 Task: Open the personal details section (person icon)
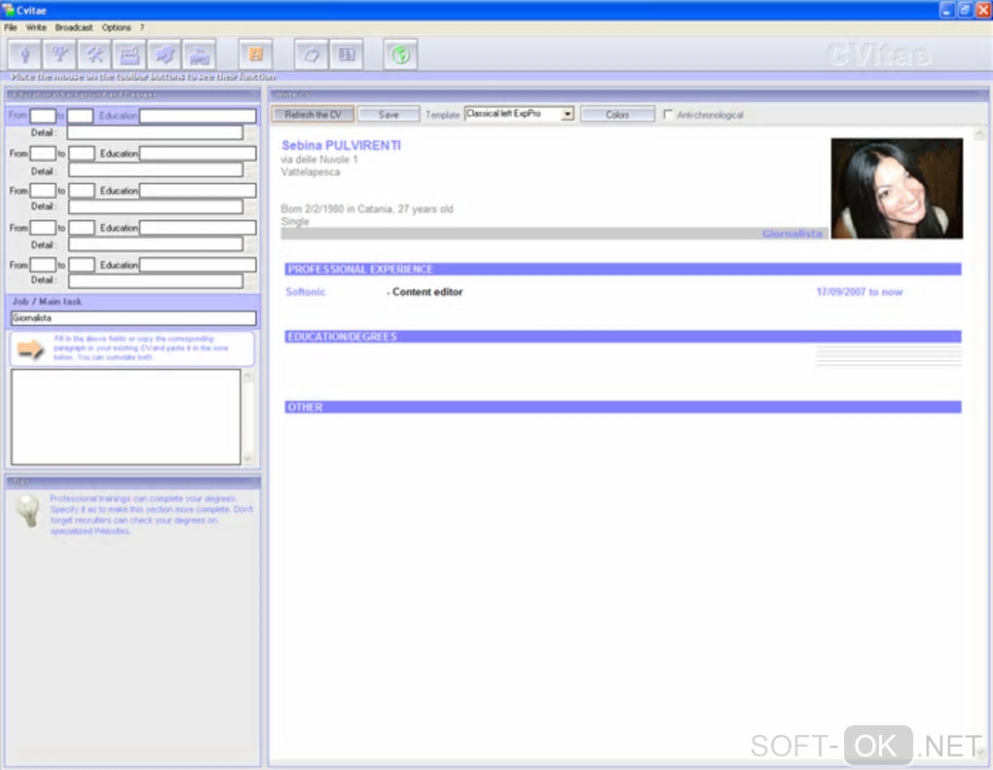24,55
